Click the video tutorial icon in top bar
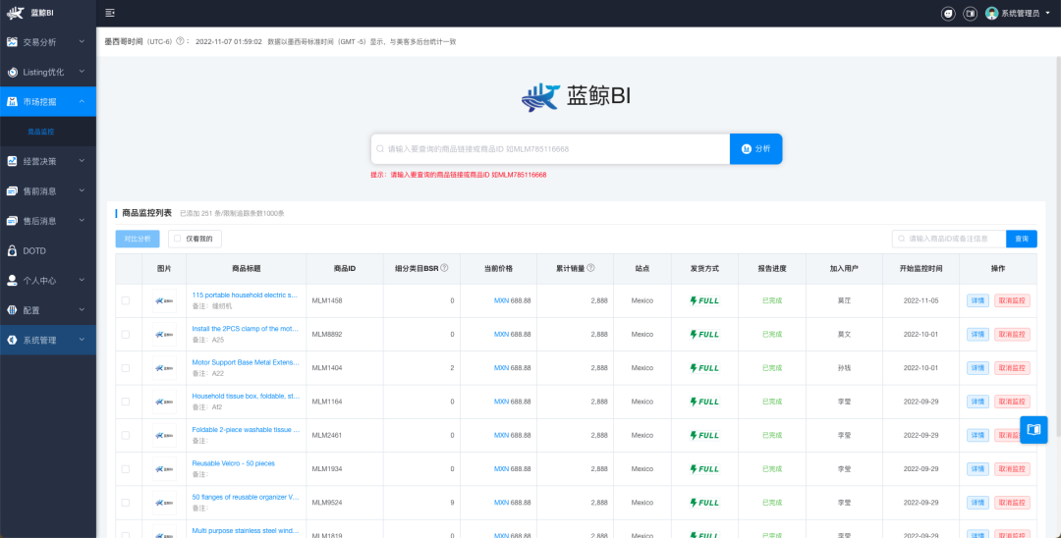 [x=971, y=13]
